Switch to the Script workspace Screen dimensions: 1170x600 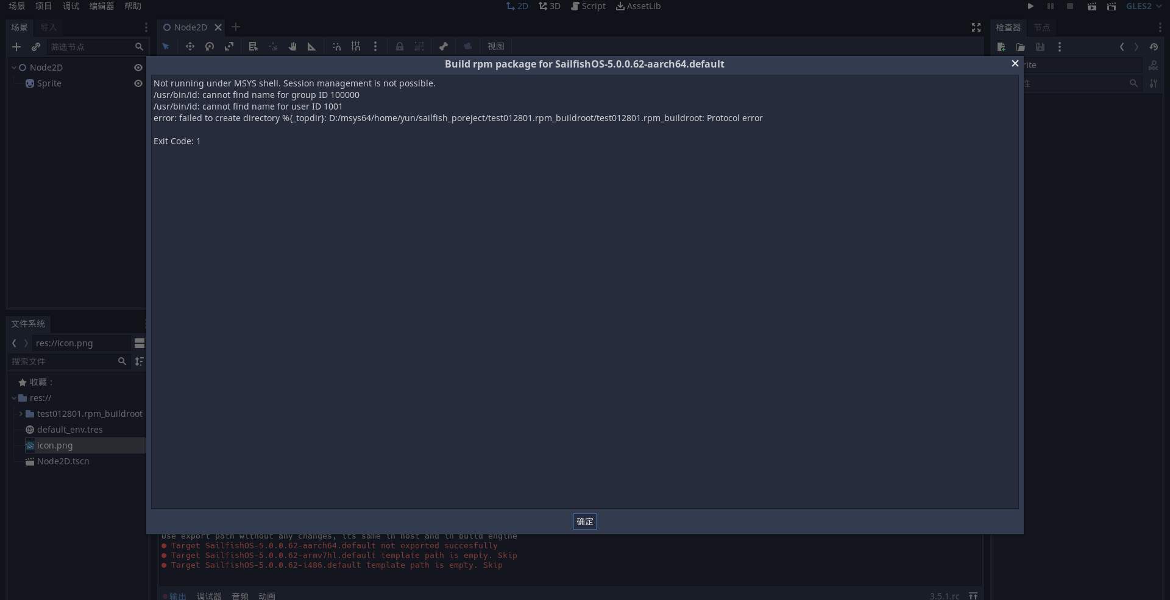pos(588,6)
